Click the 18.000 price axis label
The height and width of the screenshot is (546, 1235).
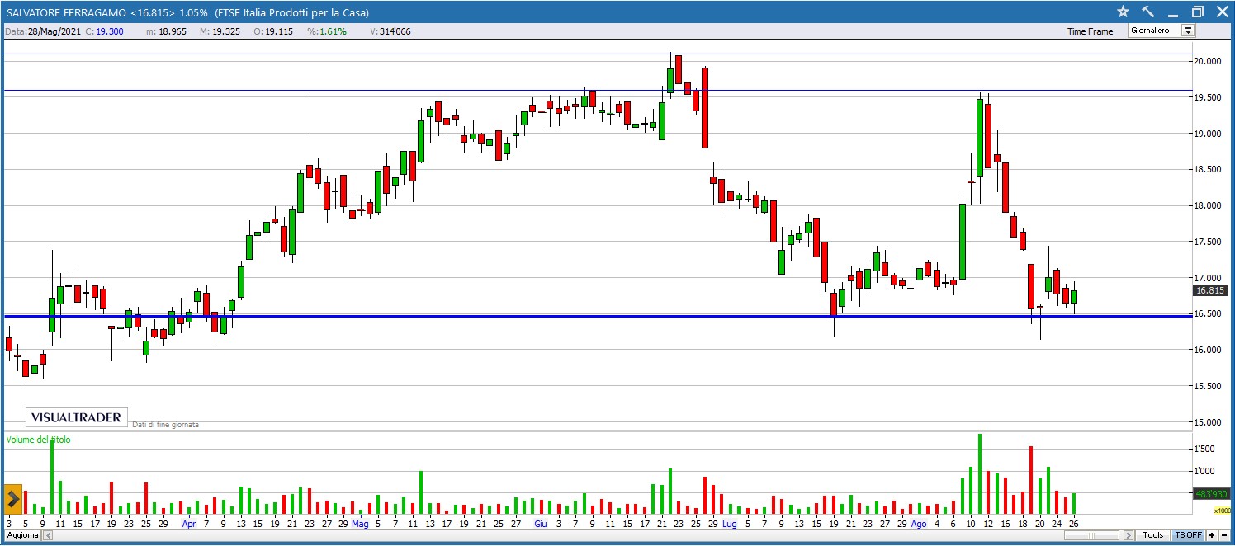pos(1209,205)
